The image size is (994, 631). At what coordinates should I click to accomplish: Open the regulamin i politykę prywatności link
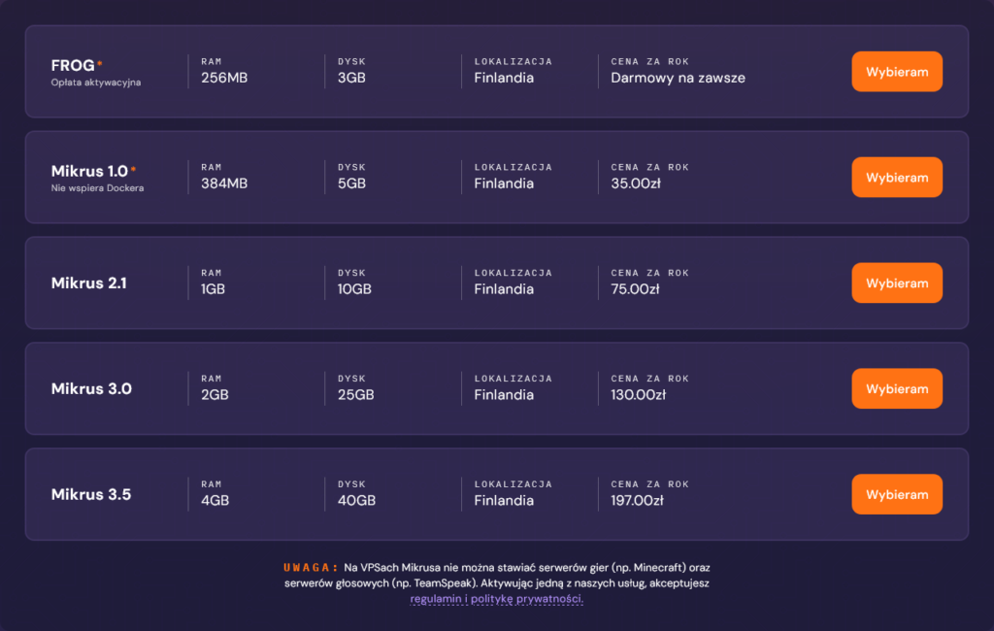(496, 599)
